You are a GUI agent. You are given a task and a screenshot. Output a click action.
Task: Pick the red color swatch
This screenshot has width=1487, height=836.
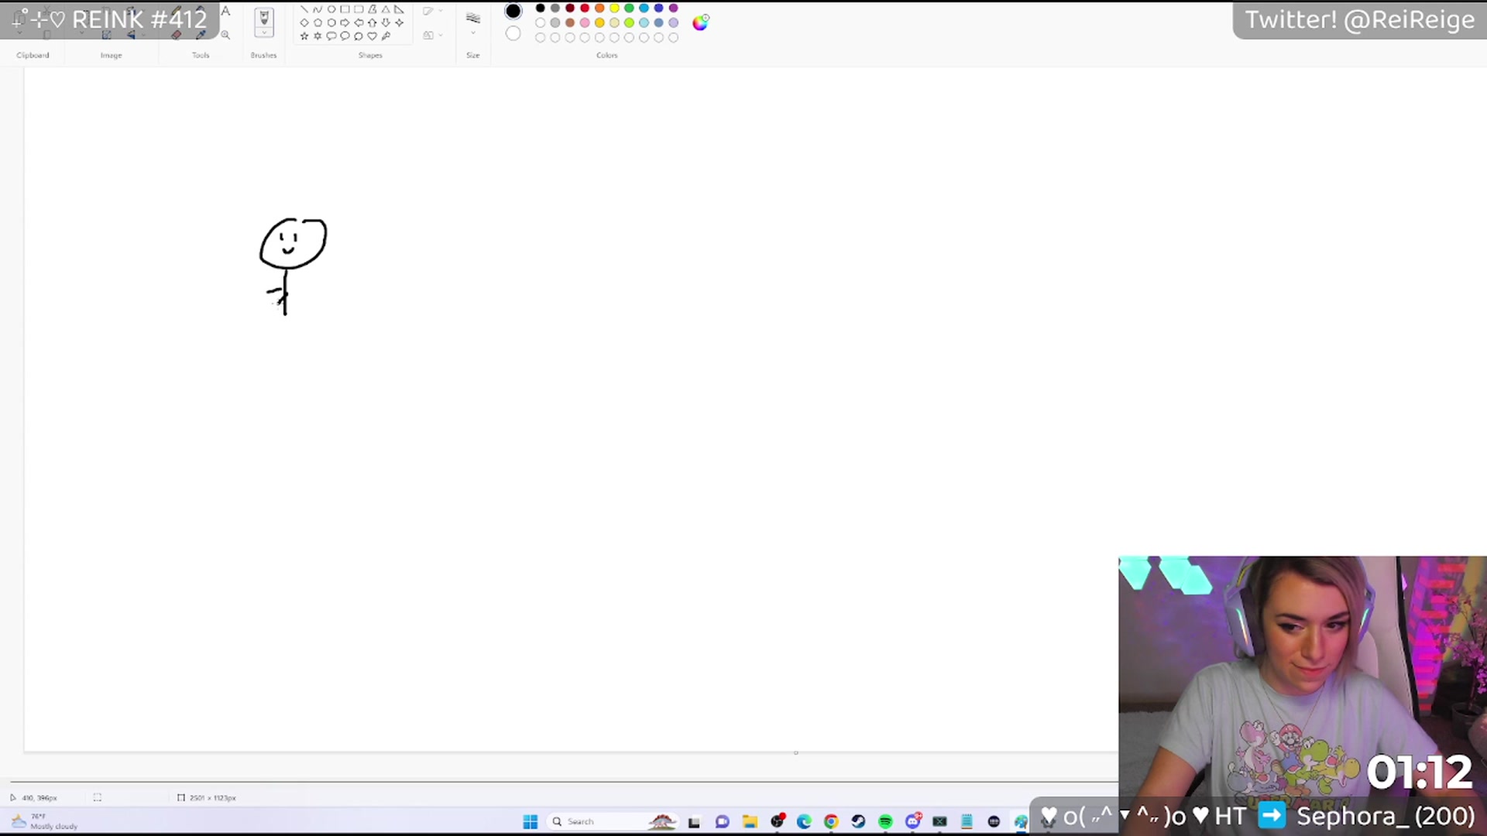coord(585,8)
